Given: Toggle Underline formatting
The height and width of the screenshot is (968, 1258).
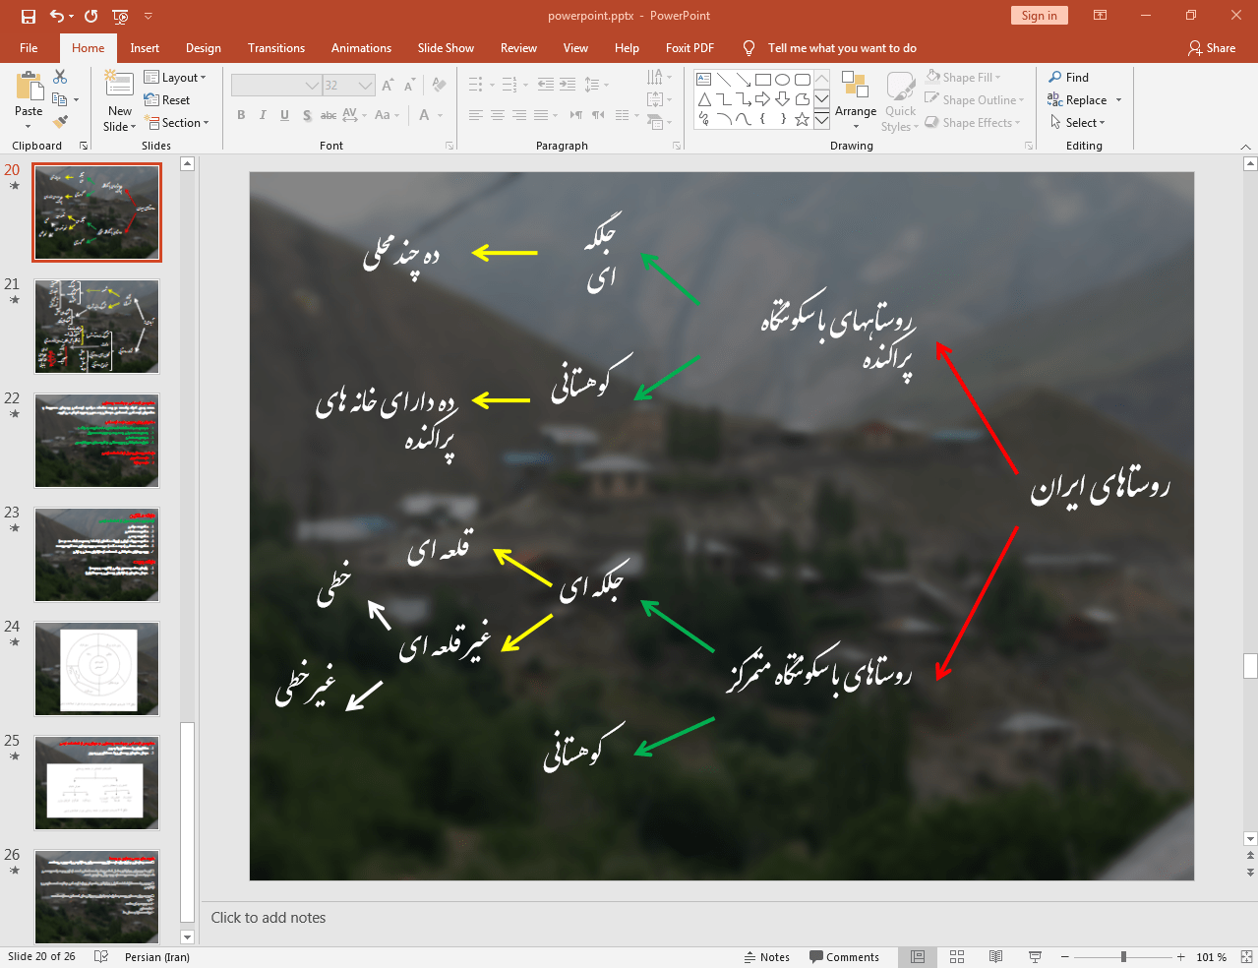Looking at the screenshot, I should pyautogui.click(x=284, y=115).
